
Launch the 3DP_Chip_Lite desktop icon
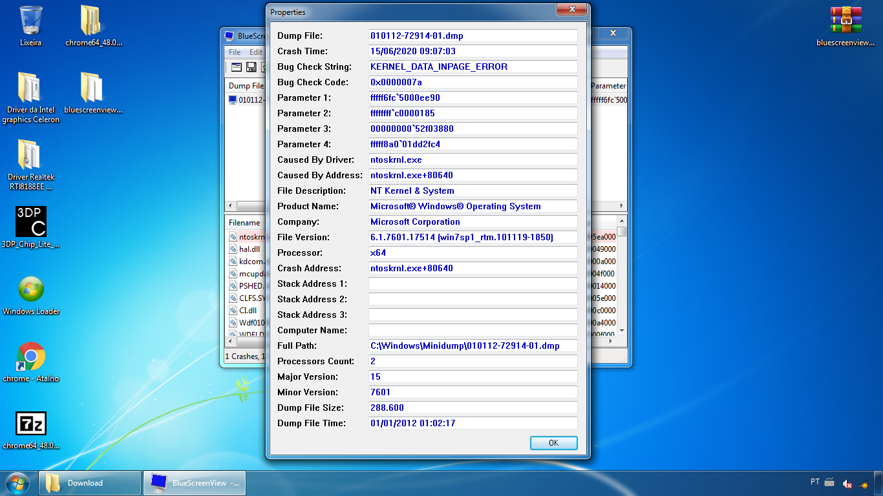point(31,227)
